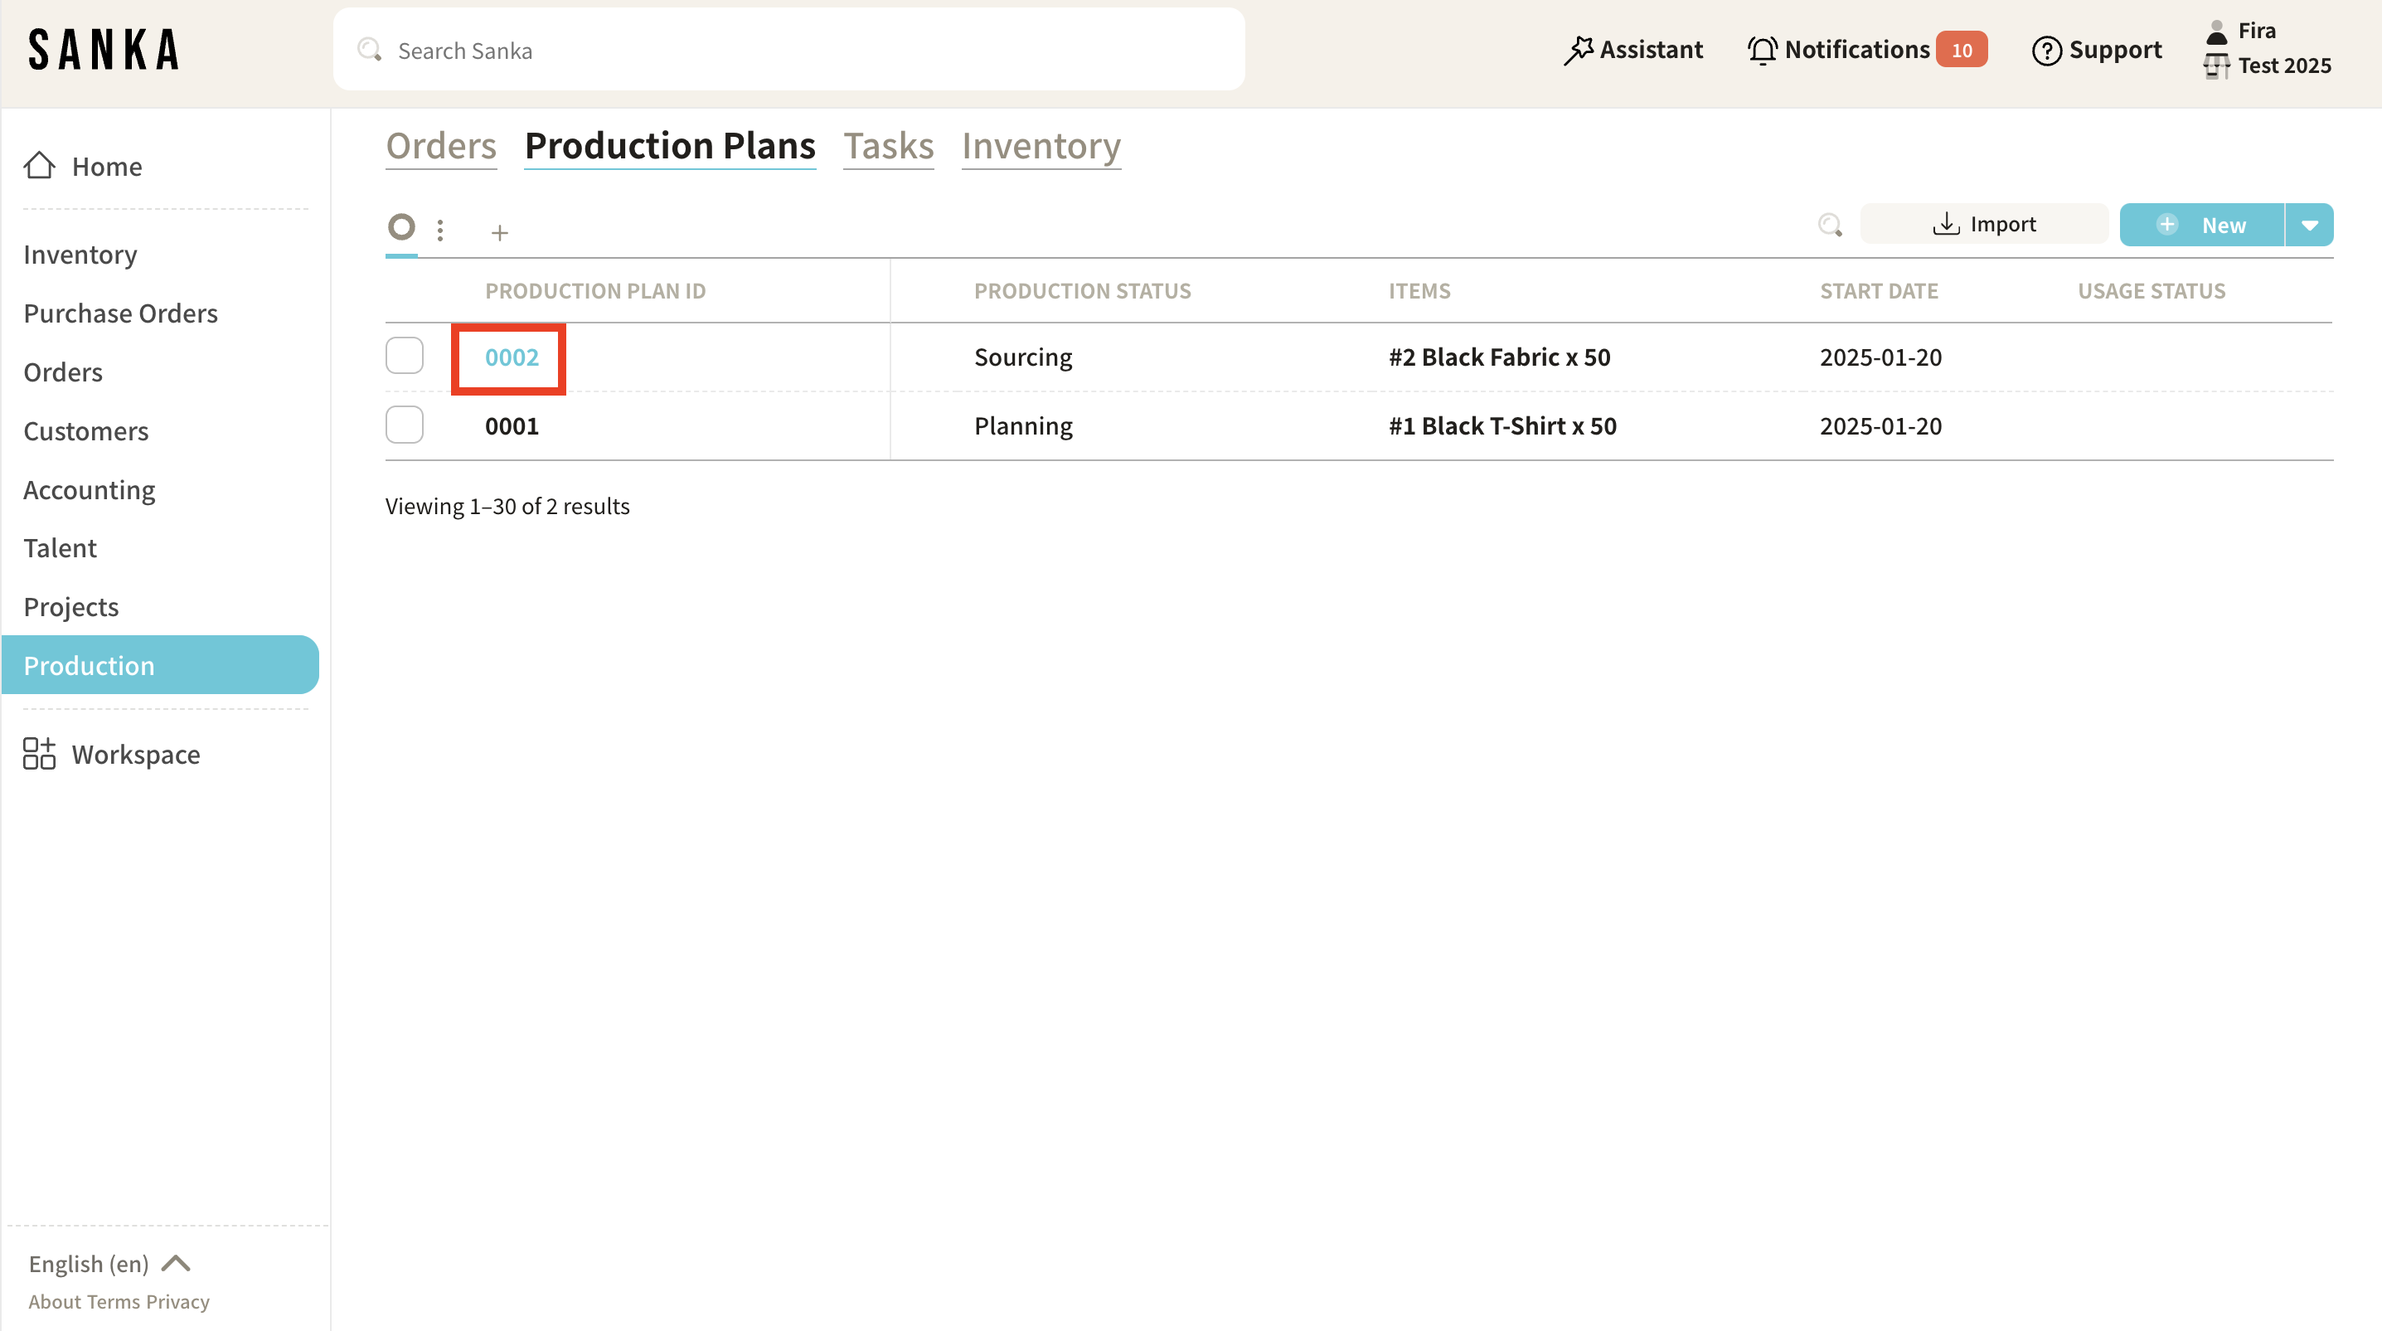
Task: Check the box for plan 0002
Action: click(404, 356)
